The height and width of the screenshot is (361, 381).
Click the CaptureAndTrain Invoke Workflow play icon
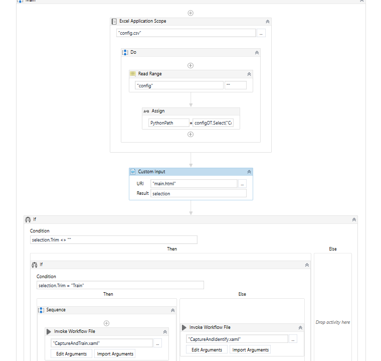(x=49, y=331)
